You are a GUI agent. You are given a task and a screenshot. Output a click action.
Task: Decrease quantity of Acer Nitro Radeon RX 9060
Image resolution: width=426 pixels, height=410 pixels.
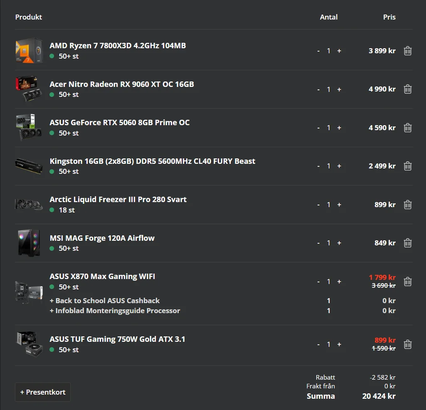click(318, 89)
